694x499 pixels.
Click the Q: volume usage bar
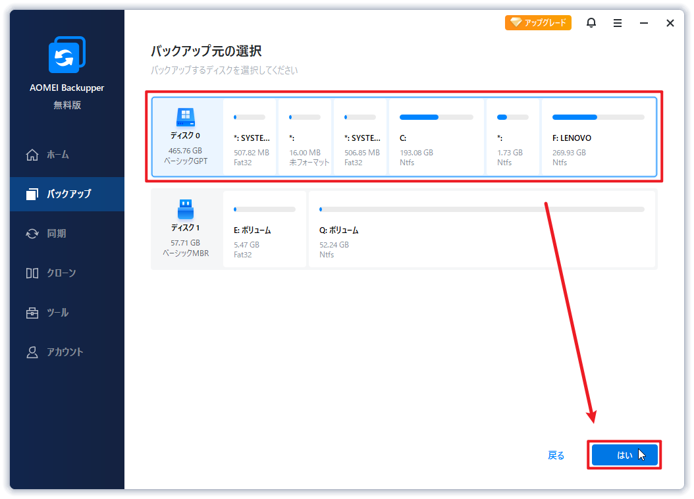point(481,209)
